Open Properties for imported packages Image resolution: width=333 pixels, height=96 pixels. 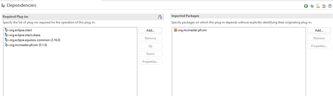point(319,46)
